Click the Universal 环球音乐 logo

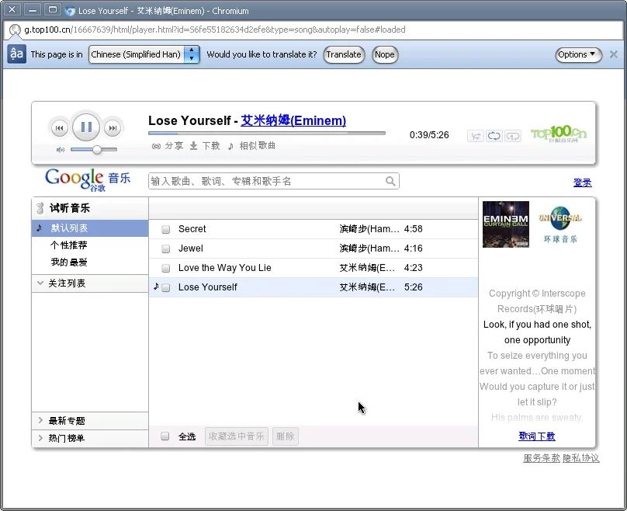560,224
